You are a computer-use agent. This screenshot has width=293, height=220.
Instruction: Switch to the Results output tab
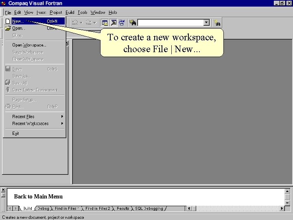point(123,209)
